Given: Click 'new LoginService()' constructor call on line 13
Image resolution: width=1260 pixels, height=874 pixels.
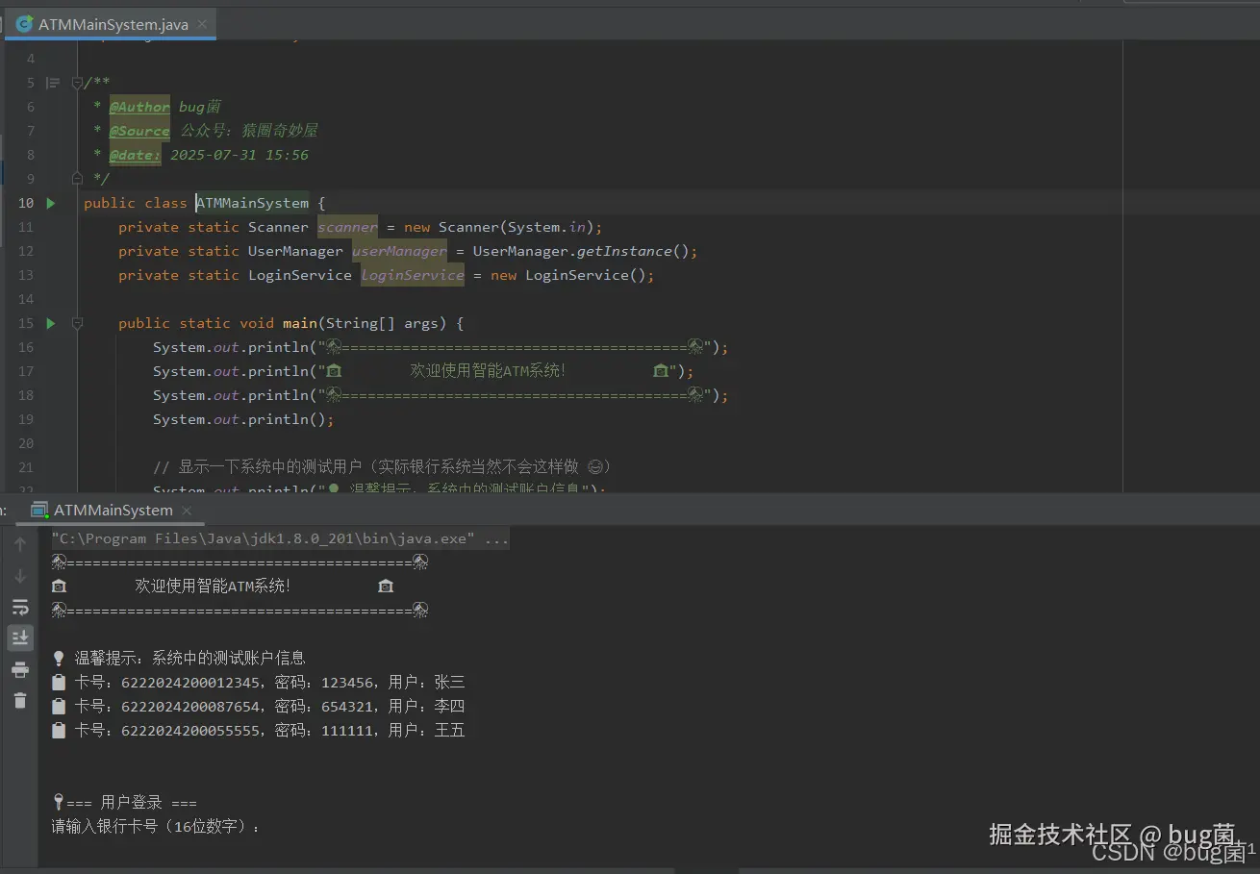Looking at the screenshot, I should [x=568, y=275].
